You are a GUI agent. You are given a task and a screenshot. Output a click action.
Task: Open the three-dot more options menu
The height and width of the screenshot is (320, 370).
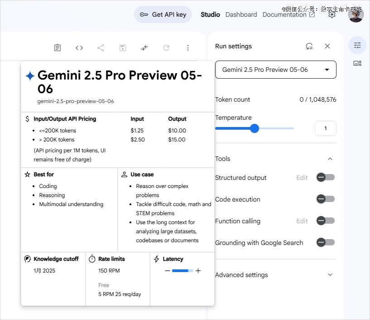(188, 48)
